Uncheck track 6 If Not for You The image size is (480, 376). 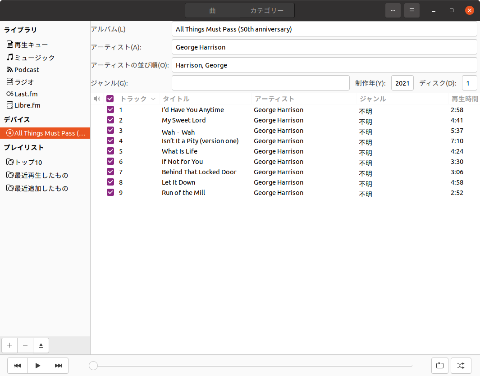(x=110, y=162)
